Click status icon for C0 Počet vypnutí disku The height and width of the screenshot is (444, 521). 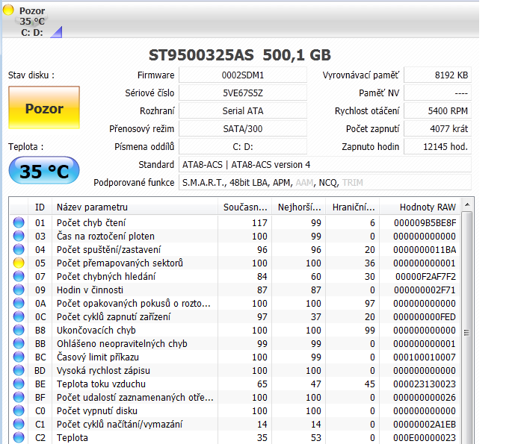click(19, 410)
